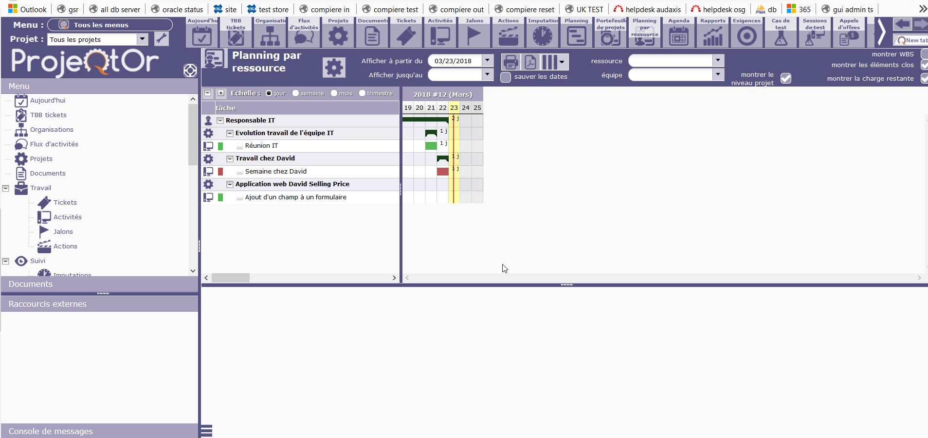Expand Console de messages panel

(99, 431)
